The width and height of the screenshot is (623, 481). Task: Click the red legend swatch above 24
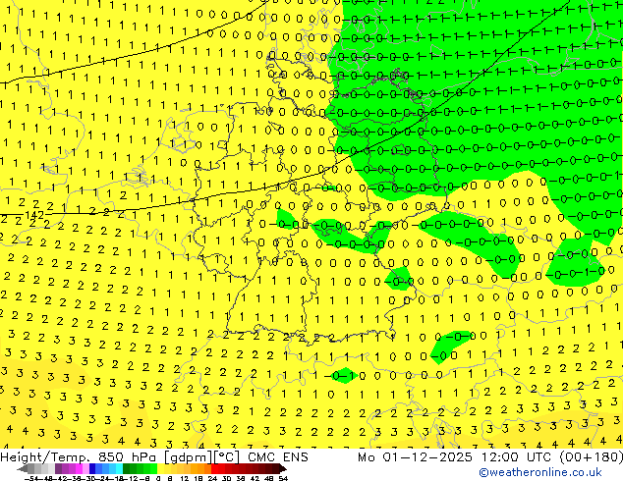pyautogui.click(x=214, y=469)
